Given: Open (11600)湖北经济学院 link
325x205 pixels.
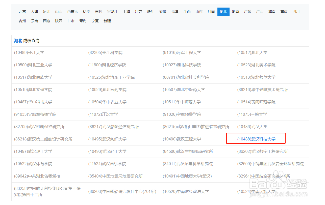Looking at the screenshot, I should tap(107, 65).
